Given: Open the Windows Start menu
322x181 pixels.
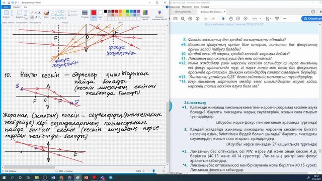Looking at the screenshot, I should pyautogui.click(x=4, y=177).
